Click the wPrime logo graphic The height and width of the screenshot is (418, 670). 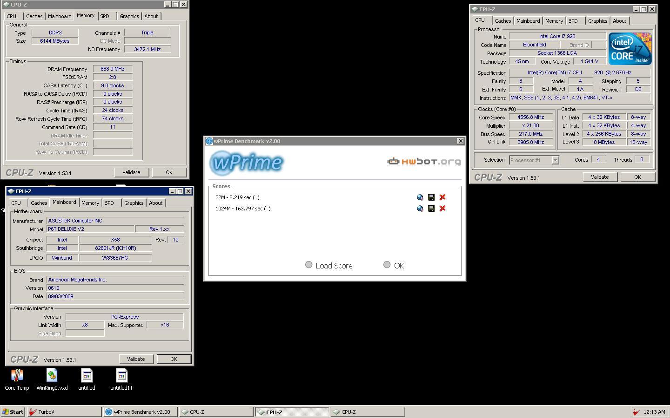click(x=246, y=163)
